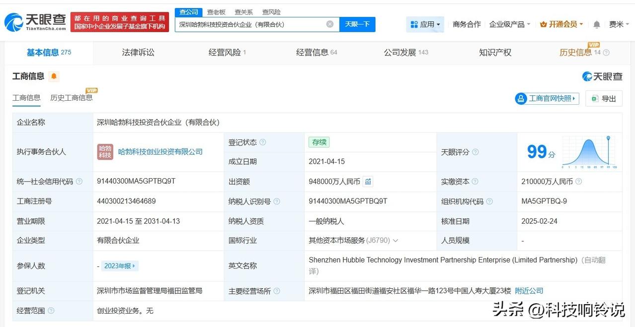The image size is (635, 327).
Task: Select the organization code MA5GPTBQ-9
Action: (544, 201)
